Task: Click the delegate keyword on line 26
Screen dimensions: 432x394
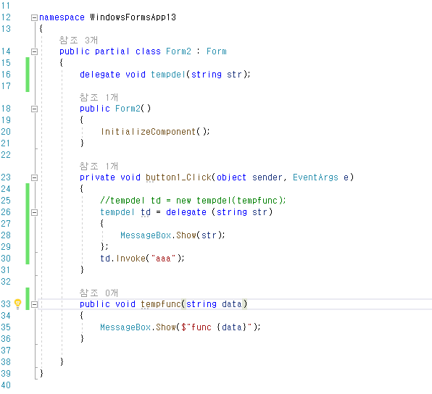Action: [186, 212]
